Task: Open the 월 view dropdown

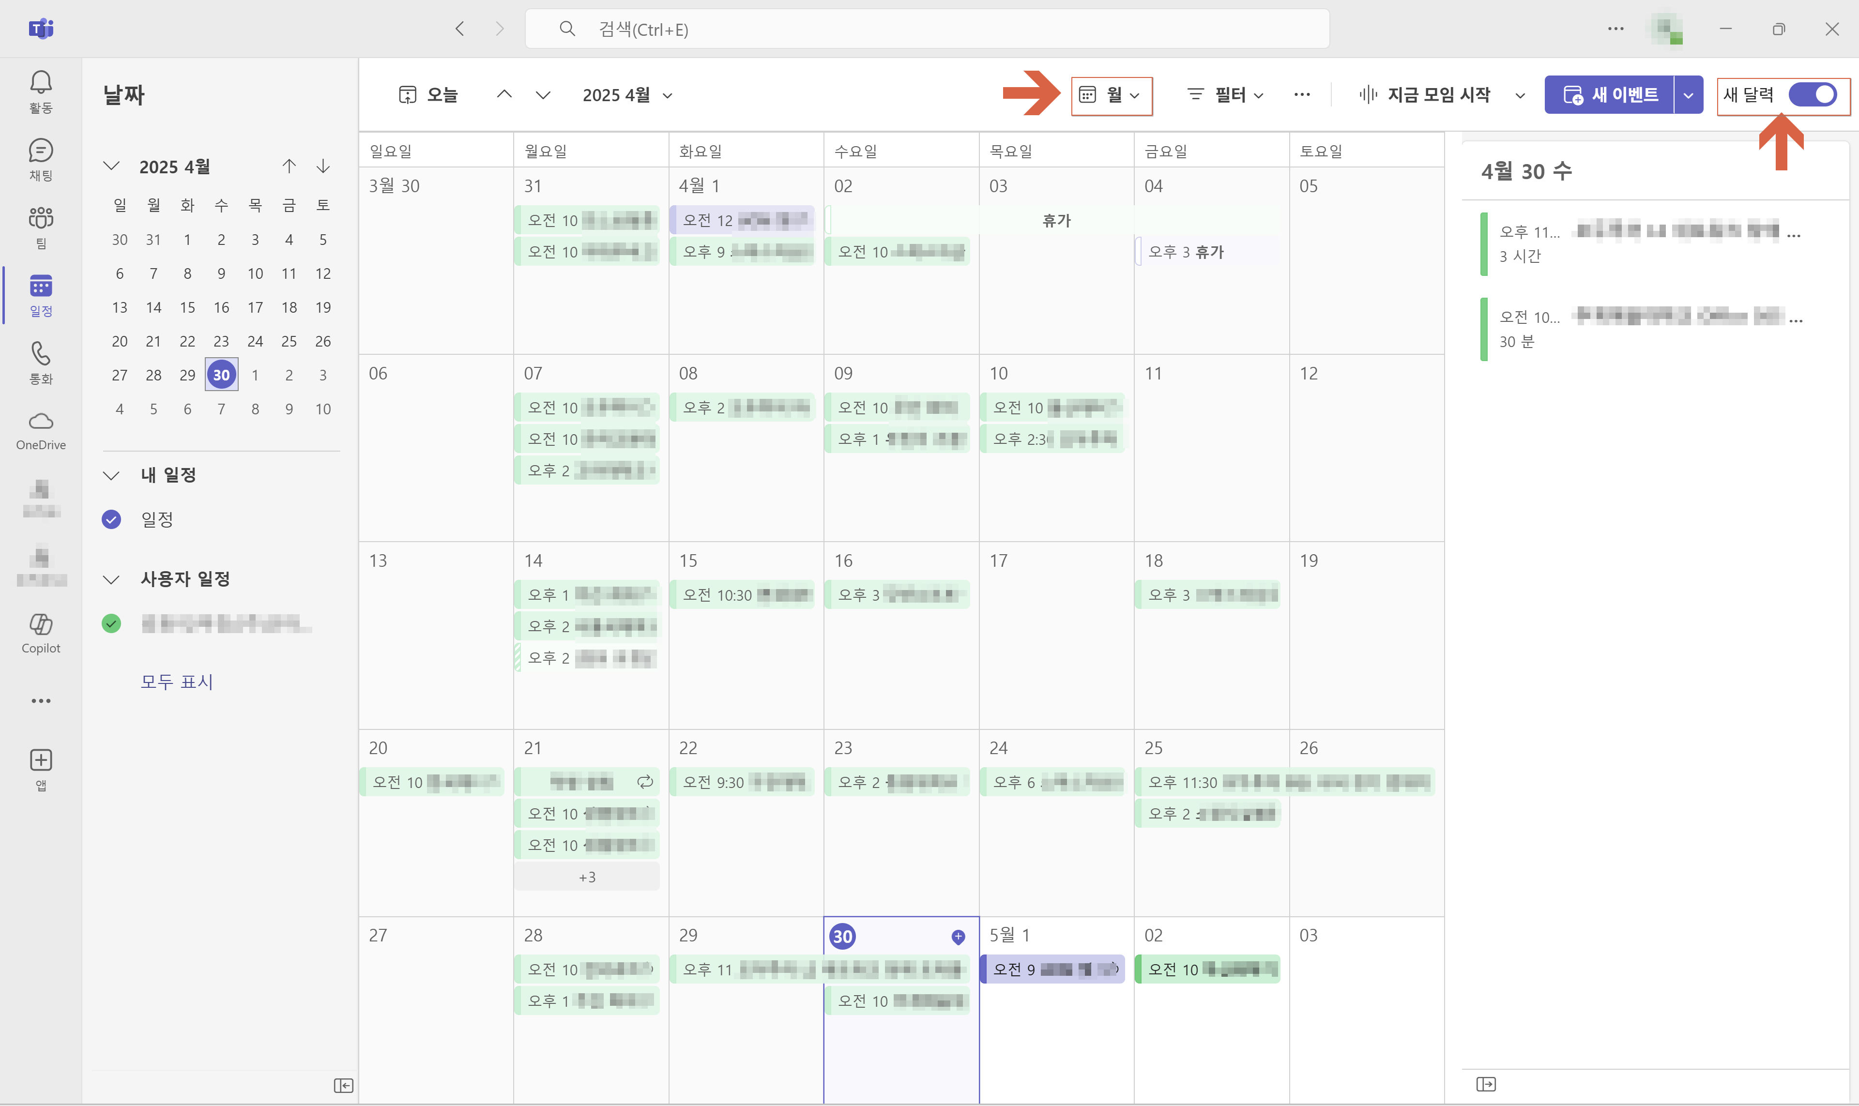Action: (1111, 95)
